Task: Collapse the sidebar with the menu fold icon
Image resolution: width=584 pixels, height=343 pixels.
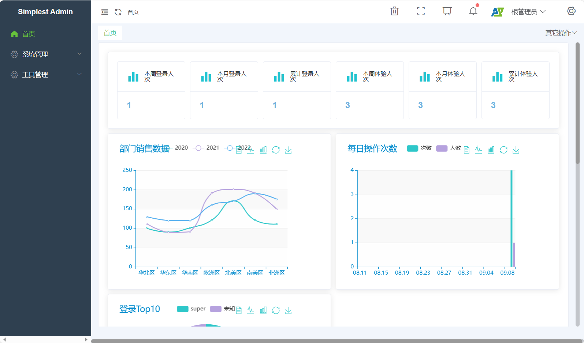Action: tap(105, 12)
